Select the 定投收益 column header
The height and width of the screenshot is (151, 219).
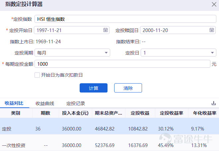[x=140, y=113]
